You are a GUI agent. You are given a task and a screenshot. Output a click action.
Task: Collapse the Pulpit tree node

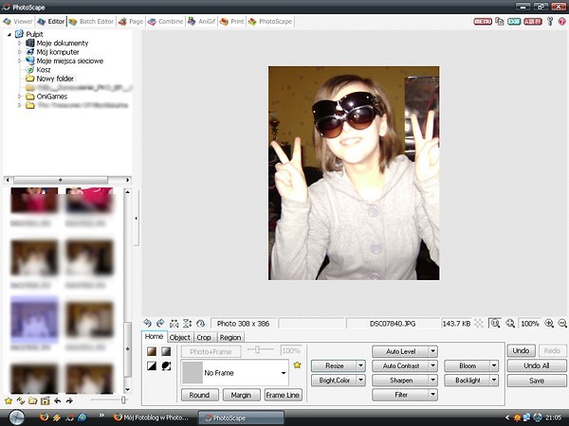(9, 34)
